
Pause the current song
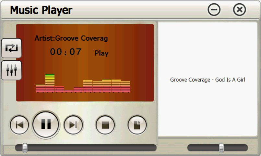[46, 124]
